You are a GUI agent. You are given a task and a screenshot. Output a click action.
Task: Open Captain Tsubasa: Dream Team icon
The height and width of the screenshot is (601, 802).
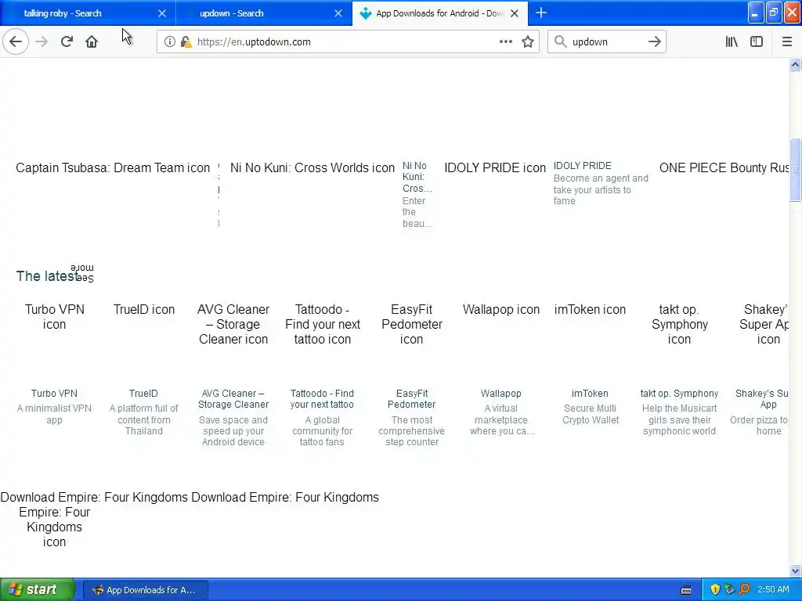113,167
